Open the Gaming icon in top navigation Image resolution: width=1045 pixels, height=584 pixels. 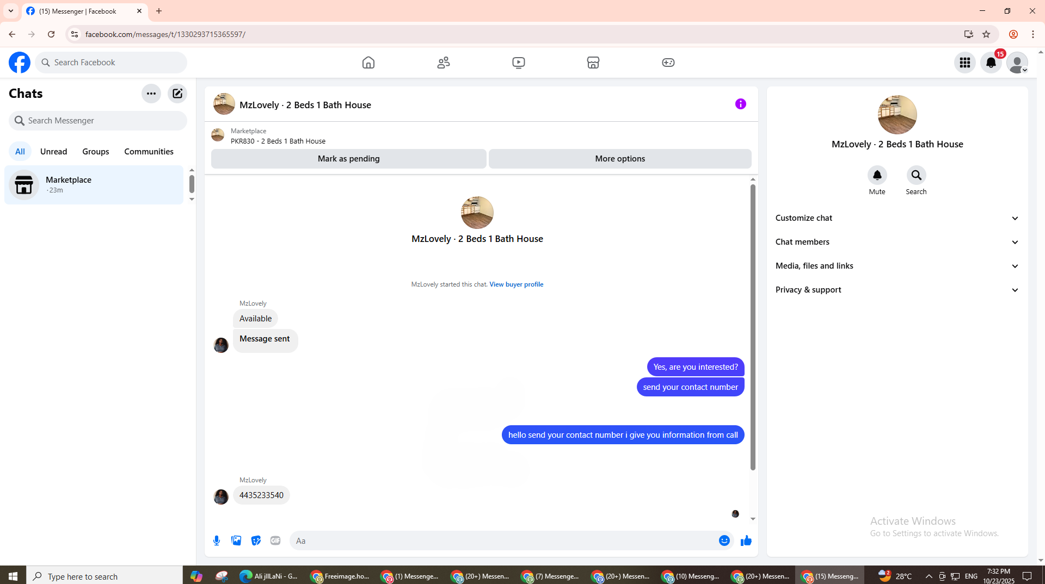pyautogui.click(x=668, y=63)
